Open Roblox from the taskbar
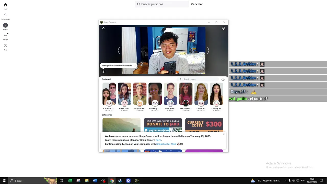This screenshot has height=184, width=327. point(128,181)
